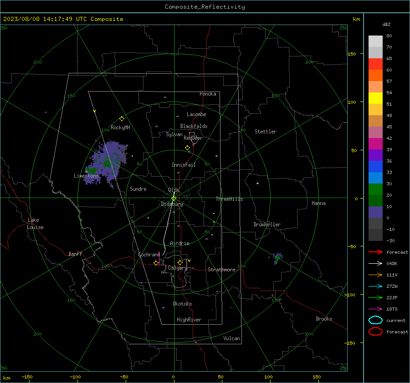Click the yellow diamond marker beside Cochrane
Viewport: 410px width, 383px height.
(156, 263)
